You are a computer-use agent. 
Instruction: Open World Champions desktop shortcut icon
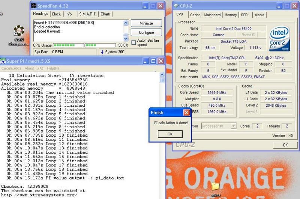click(x=19, y=31)
